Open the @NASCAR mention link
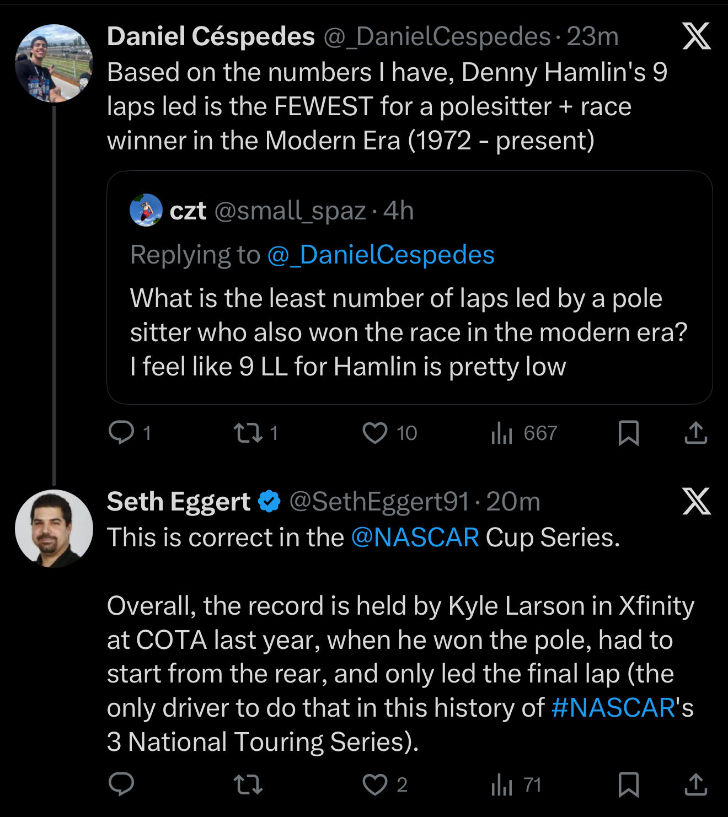 (415, 537)
